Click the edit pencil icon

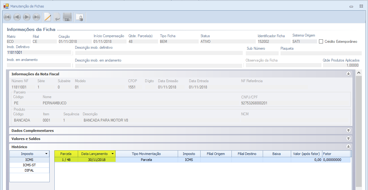click(x=47, y=17)
